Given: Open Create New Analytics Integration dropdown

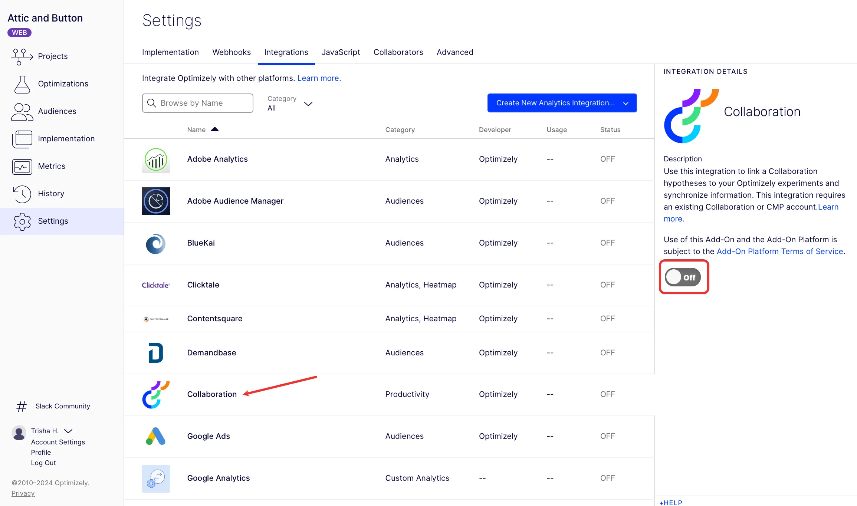Looking at the screenshot, I should tap(562, 103).
